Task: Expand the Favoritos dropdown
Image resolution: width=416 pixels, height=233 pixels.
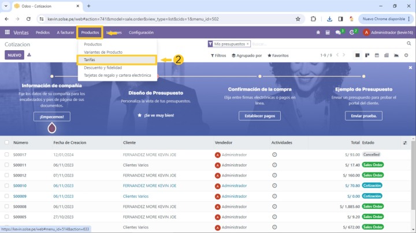Action: click(x=277, y=56)
